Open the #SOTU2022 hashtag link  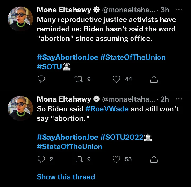[121, 137]
